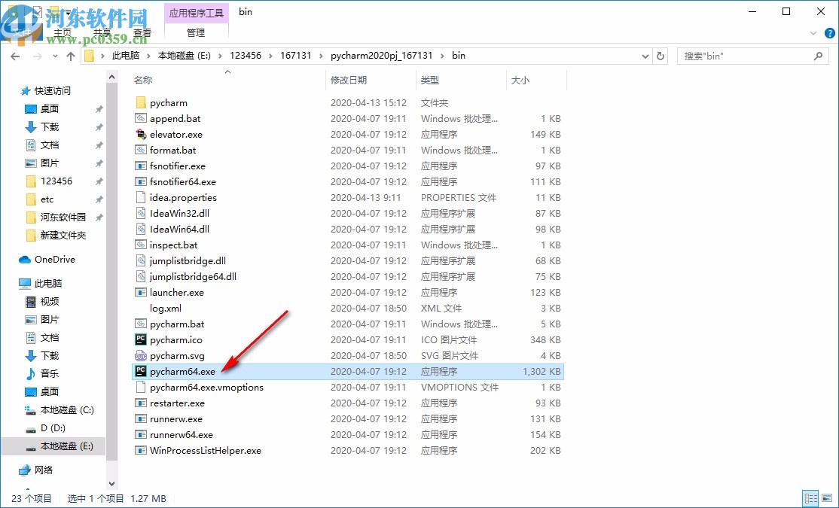
Task: Expand the ribbon with the chevron
Action: (x=813, y=33)
